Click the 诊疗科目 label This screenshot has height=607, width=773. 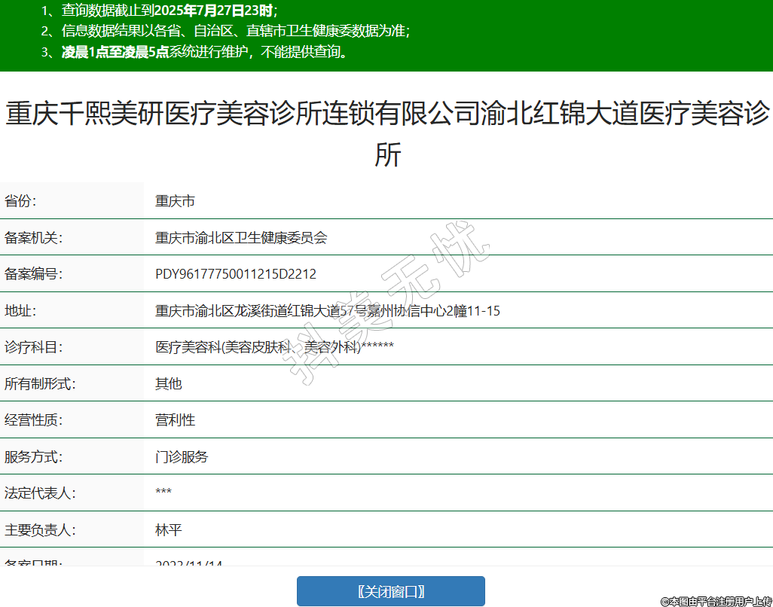(x=33, y=347)
